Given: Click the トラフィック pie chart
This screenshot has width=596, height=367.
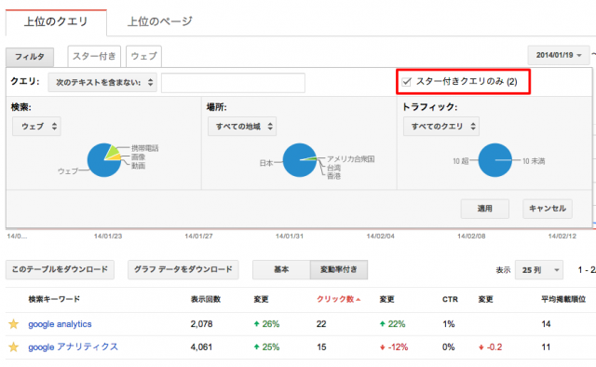Looking at the screenshot, I should tap(494, 160).
